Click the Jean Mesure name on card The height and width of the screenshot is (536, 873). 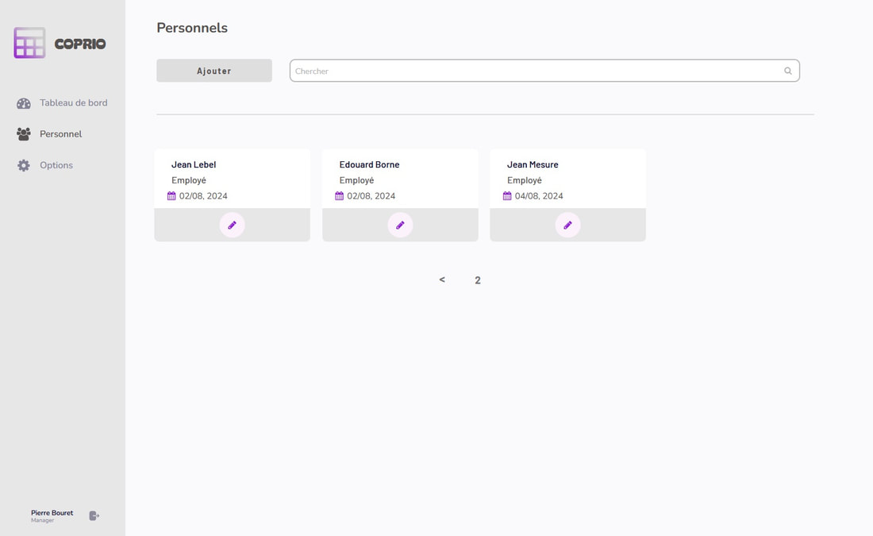pyautogui.click(x=533, y=164)
